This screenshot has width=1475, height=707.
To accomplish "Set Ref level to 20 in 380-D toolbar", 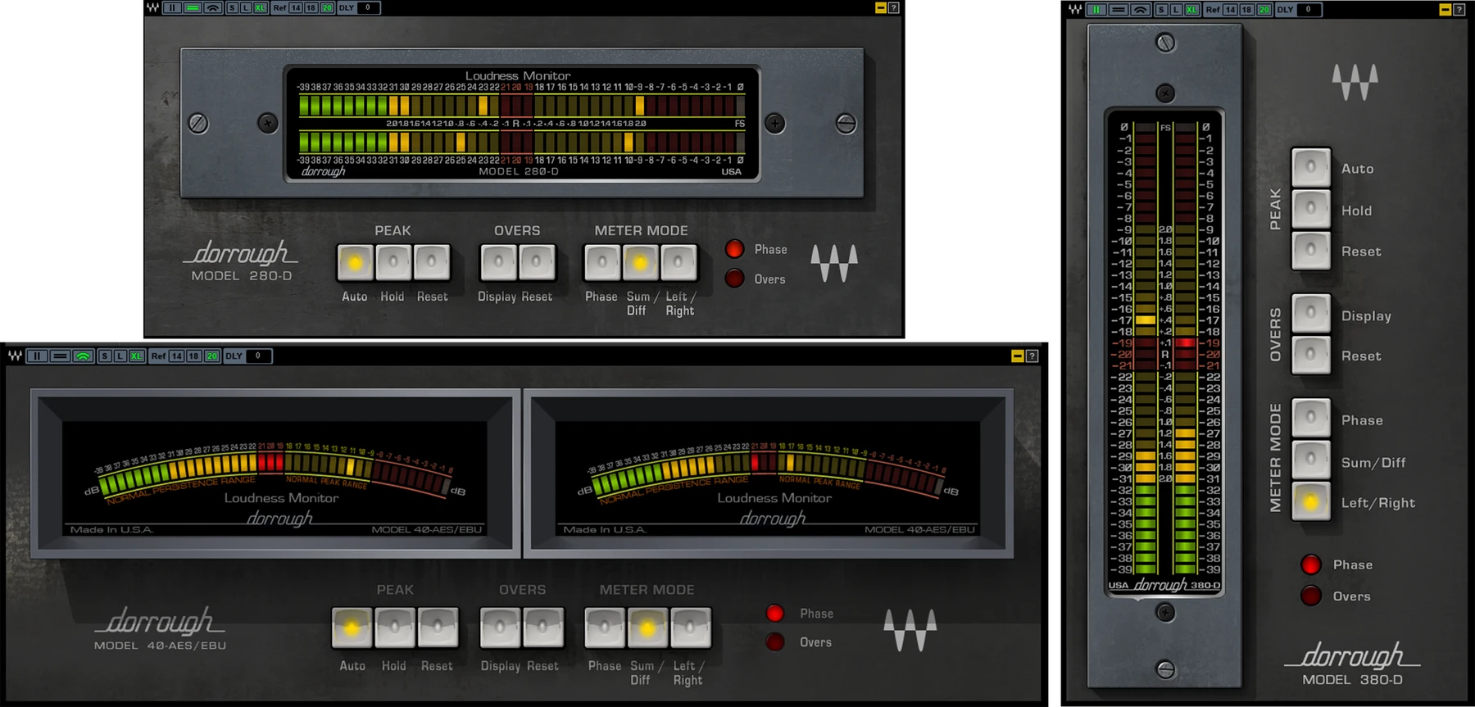I will tap(1264, 10).
